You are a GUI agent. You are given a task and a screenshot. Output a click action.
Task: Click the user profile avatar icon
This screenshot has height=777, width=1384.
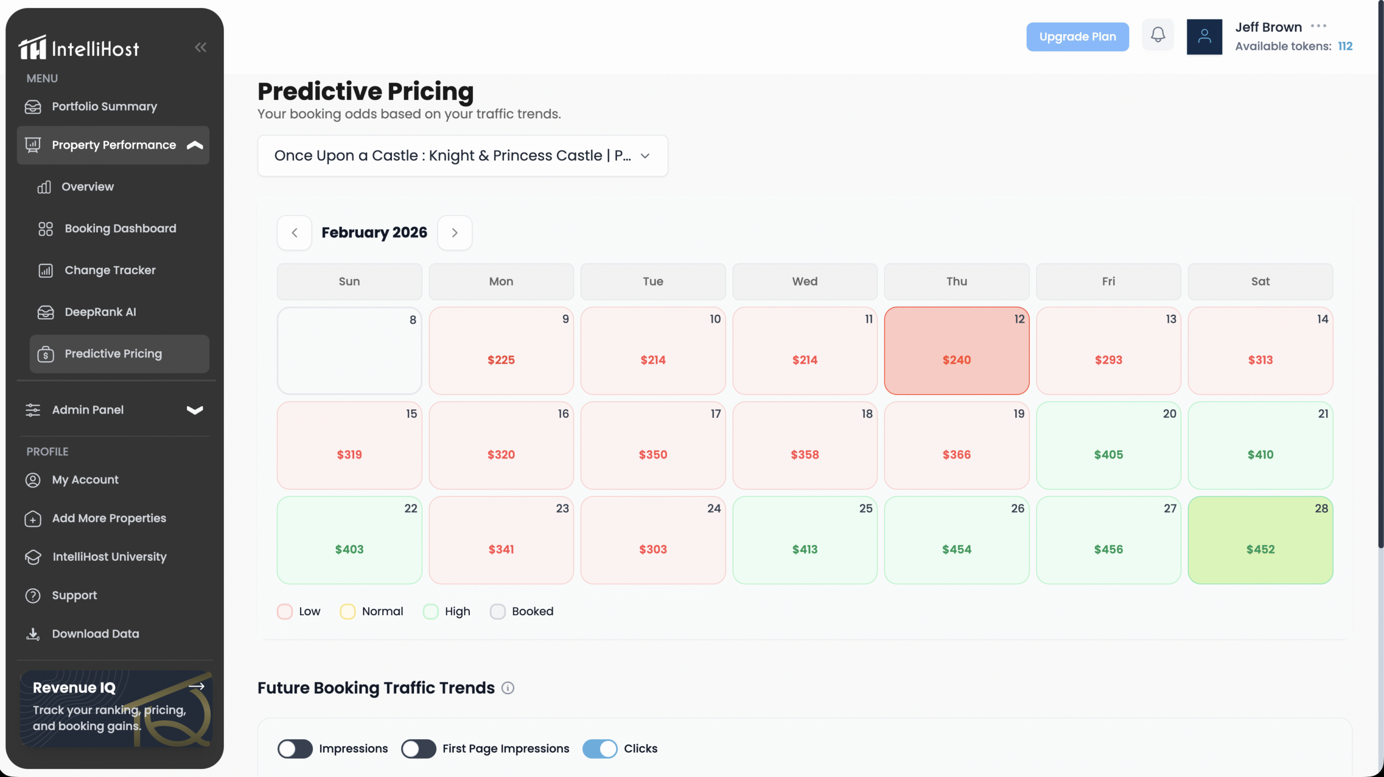pyautogui.click(x=1204, y=37)
